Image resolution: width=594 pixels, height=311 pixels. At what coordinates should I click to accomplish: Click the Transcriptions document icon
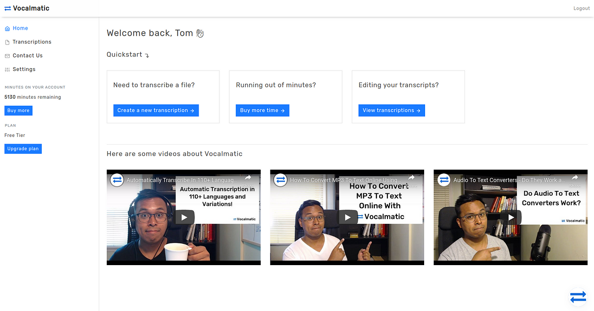click(7, 42)
